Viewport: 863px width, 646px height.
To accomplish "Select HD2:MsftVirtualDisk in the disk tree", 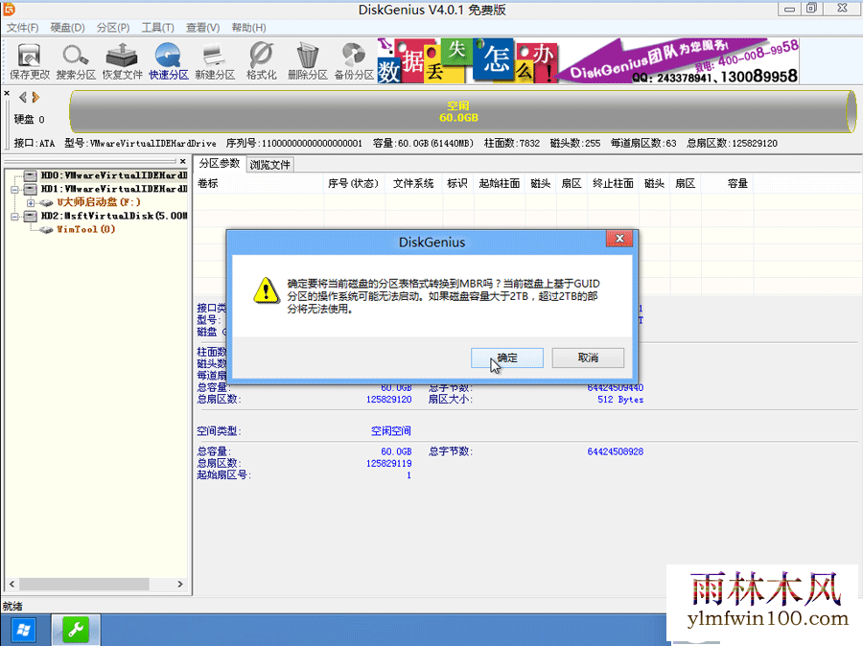I will pos(114,217).
